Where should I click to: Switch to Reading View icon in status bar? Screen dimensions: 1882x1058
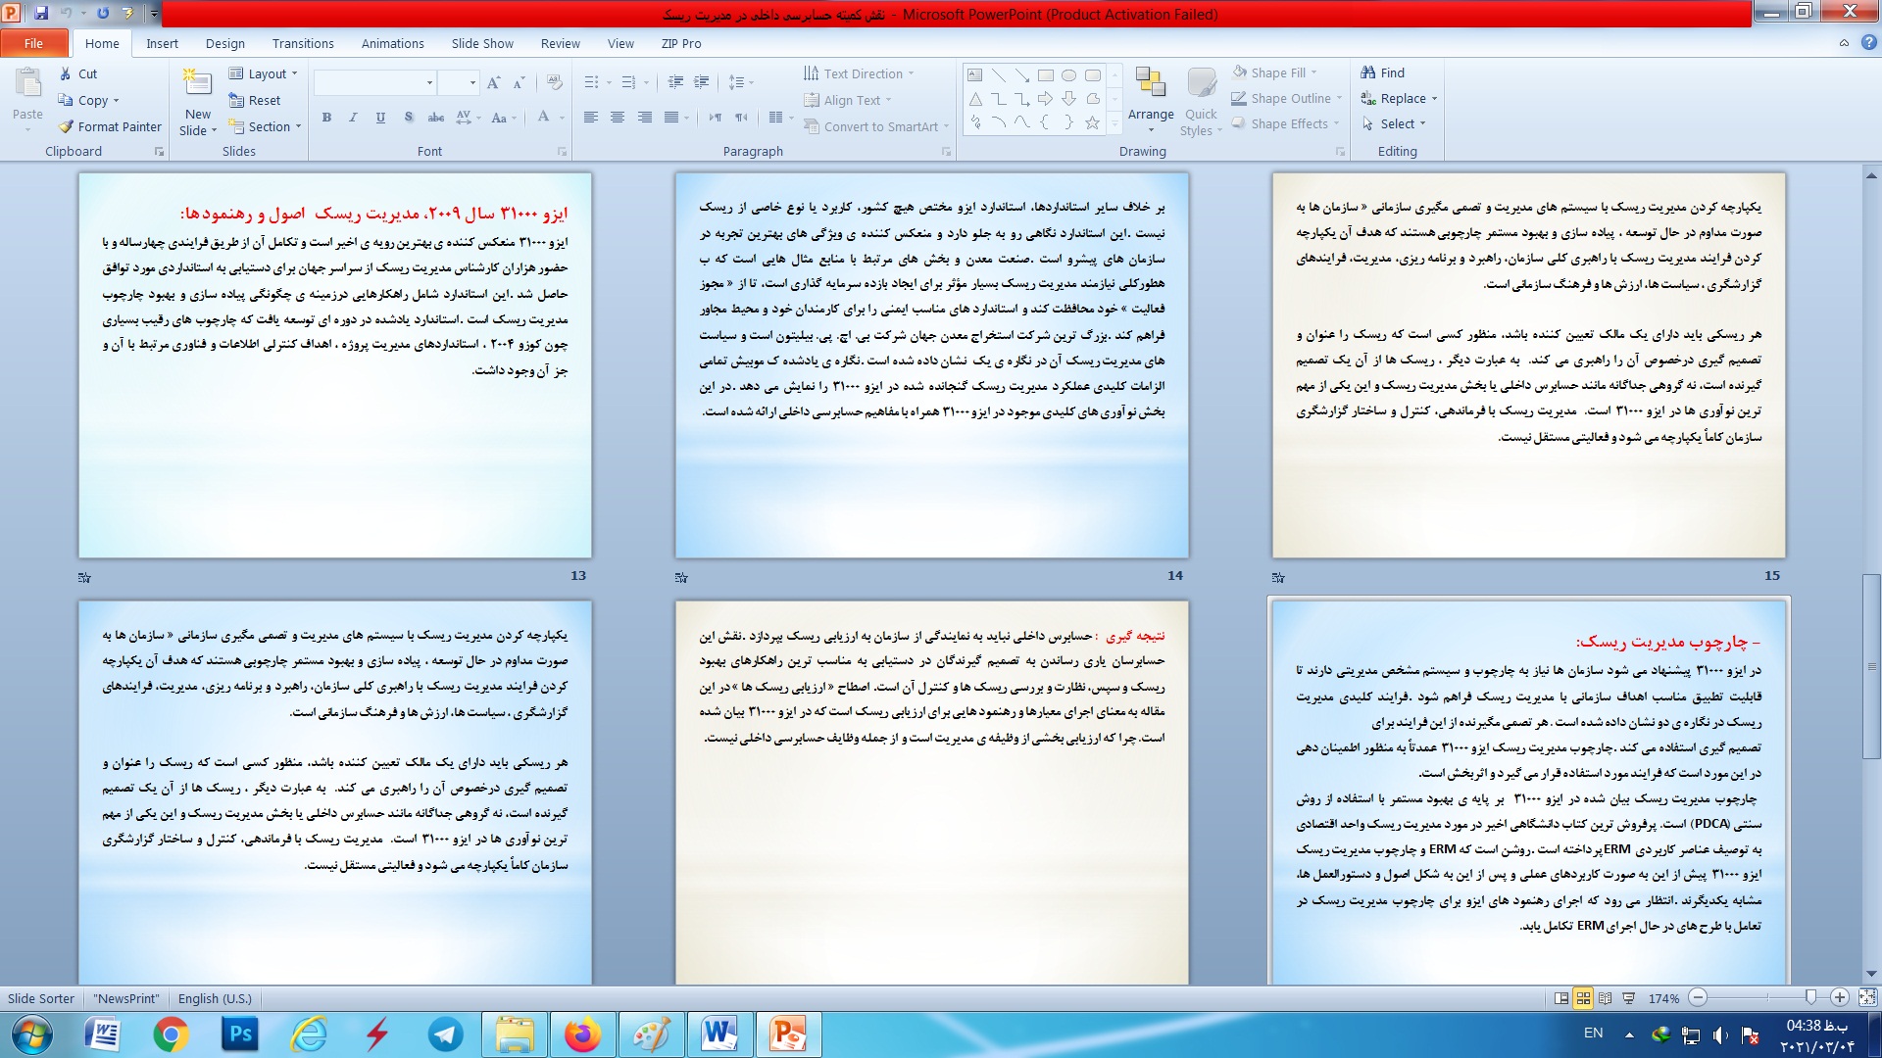pos(1605,998)
